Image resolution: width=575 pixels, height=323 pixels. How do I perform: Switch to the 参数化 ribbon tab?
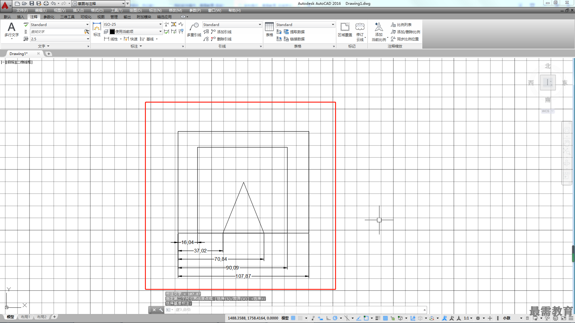point(49,17)
